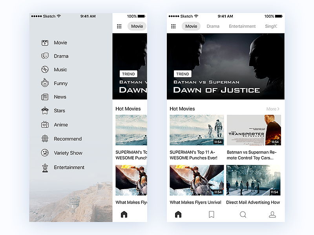Viewport: 314px width, 235px height.
Task: Open 'What Makes Flyers Unrival' title on right phone
Action: pos(195,202)
